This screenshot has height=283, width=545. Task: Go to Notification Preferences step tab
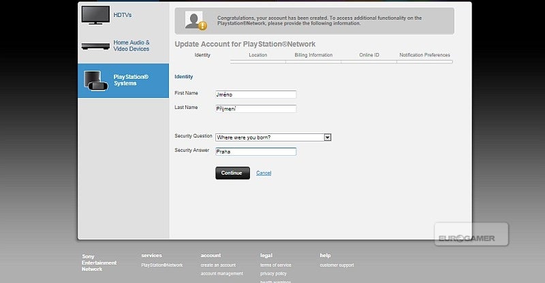424,55
